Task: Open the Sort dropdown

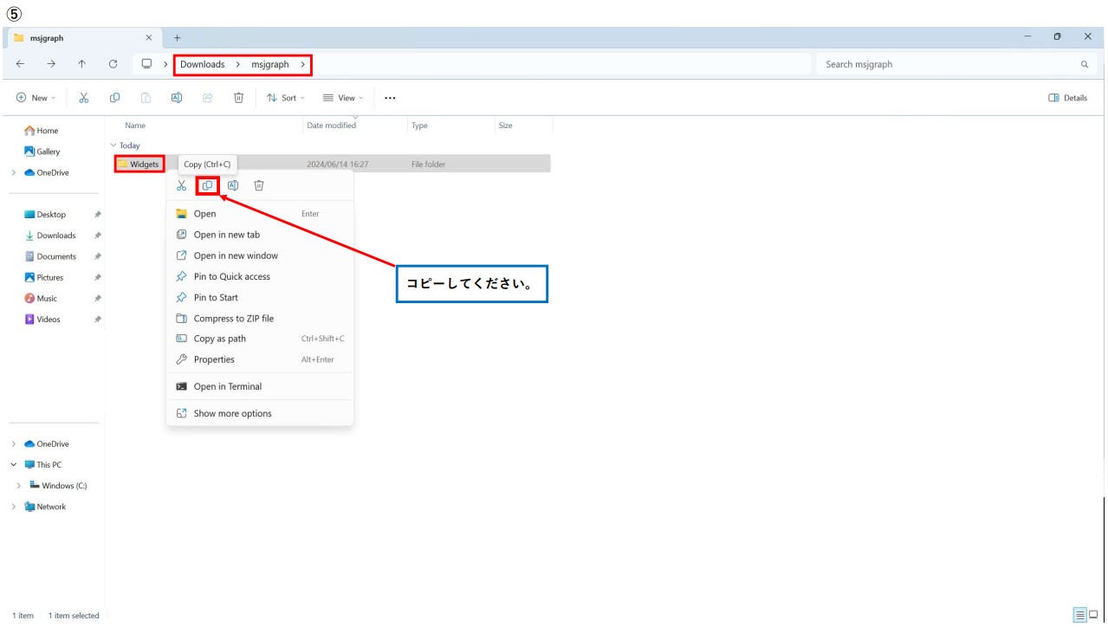Action: [x=285, y=98]
